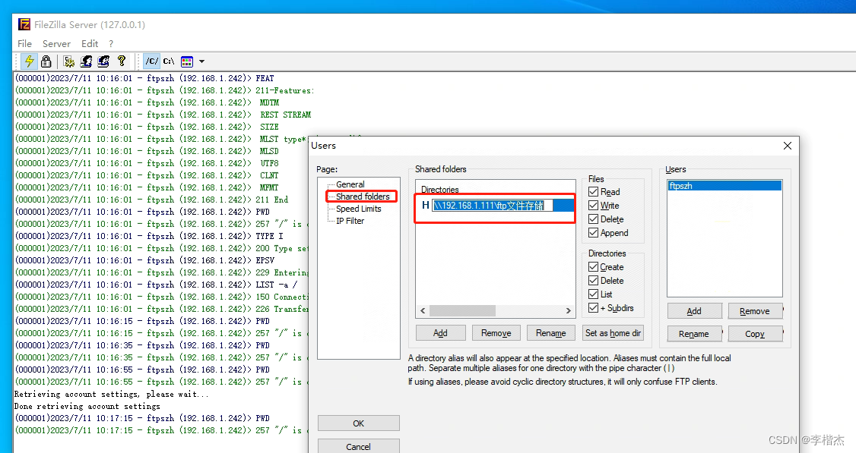Screen dimensions: 856x453
Task: Click the H home marker on directory row
Action: (x=425, y=206)
